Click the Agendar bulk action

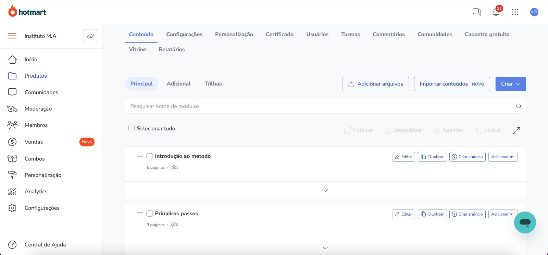click(449, 130)
